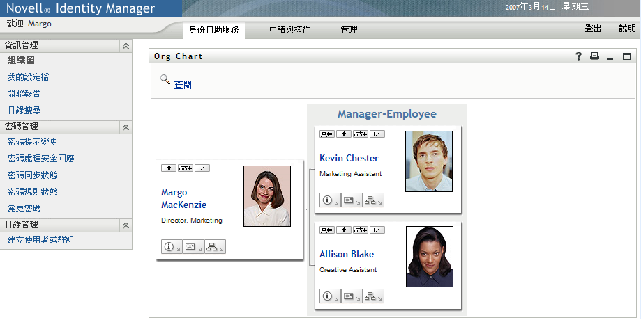Open 建立使用者或群組 link
The image size is (641, 320).
point(41,240)
